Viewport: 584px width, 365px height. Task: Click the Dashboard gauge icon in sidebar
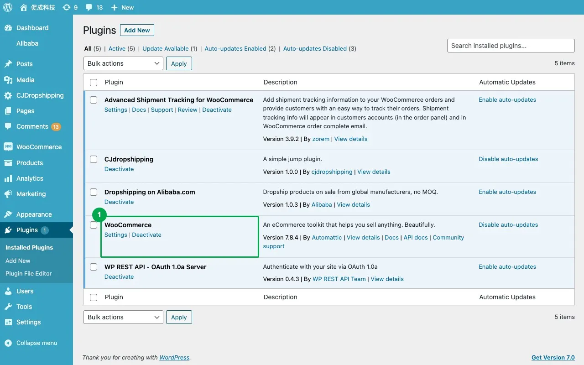pos(8,28)
